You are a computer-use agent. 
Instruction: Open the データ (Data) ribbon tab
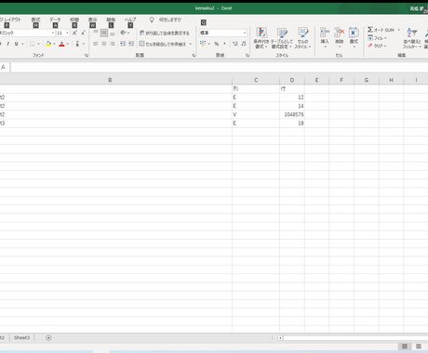click(55, 20)
